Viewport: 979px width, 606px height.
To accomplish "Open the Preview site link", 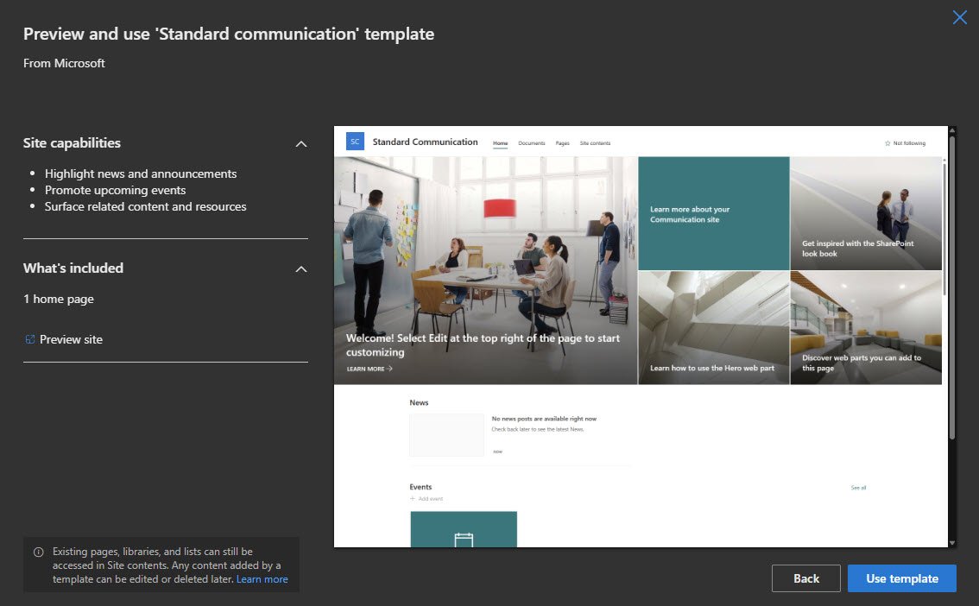I will [x=71, y=340].
